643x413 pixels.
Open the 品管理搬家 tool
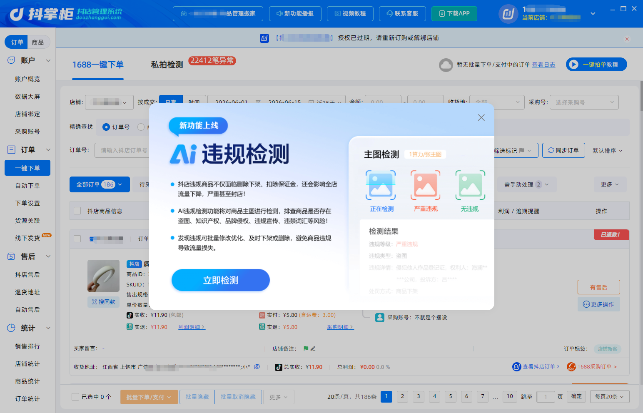218,14
